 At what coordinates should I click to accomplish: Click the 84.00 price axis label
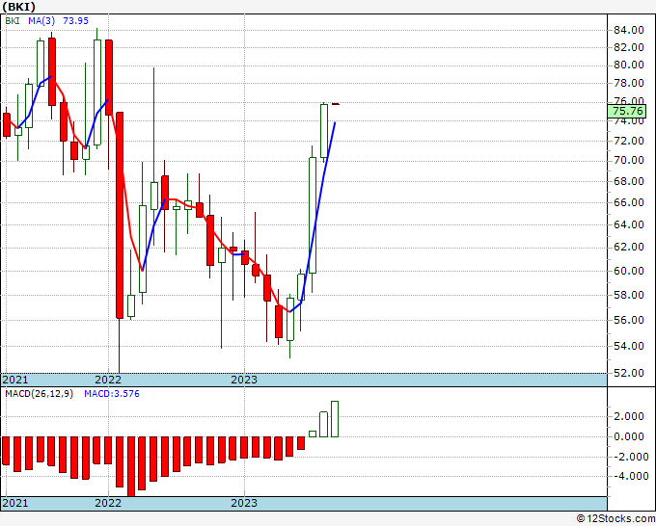tap(628, 30)
